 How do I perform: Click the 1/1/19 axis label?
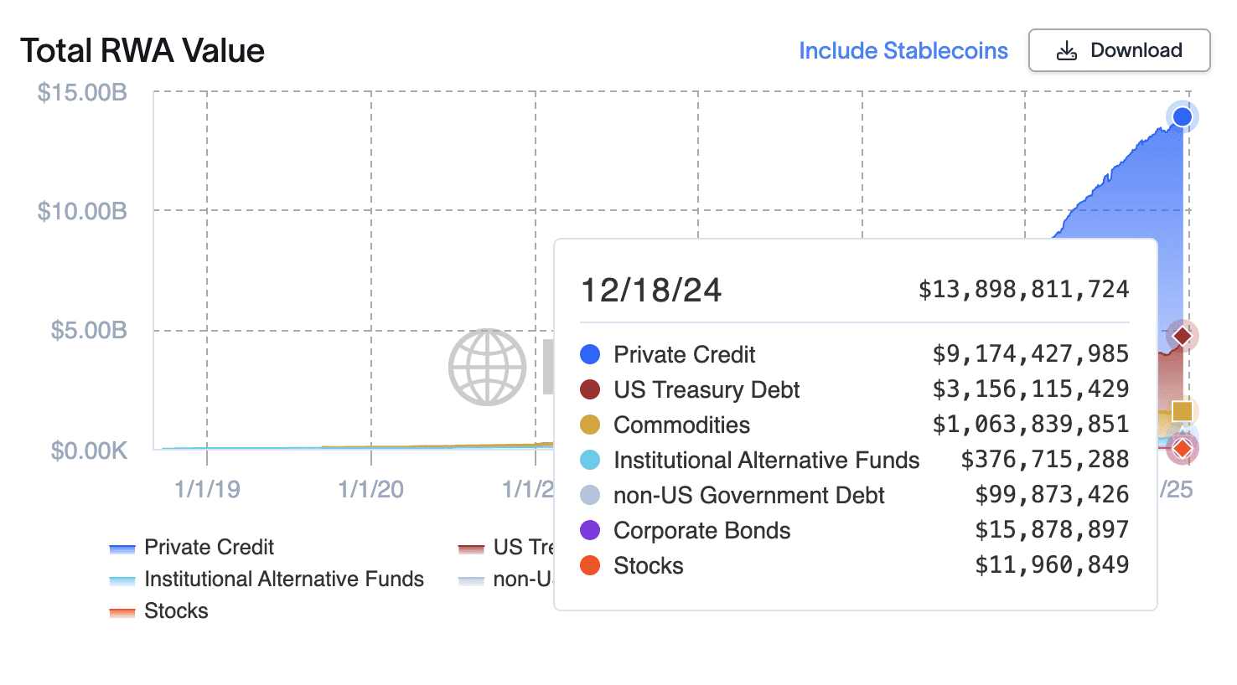[207, 489]
